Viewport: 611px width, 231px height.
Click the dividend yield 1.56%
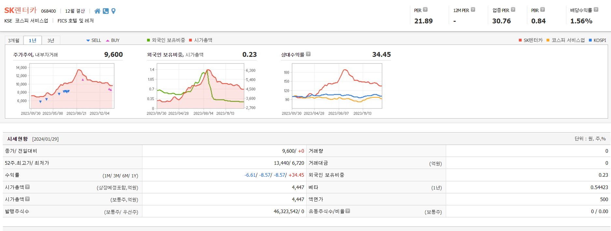coord(581,21)
